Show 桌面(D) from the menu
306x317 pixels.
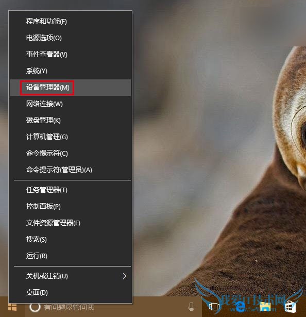[x=71, y=293]
